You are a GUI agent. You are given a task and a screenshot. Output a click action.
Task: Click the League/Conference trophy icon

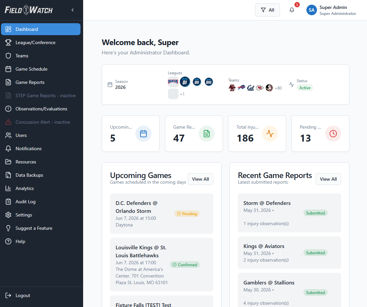8,42
